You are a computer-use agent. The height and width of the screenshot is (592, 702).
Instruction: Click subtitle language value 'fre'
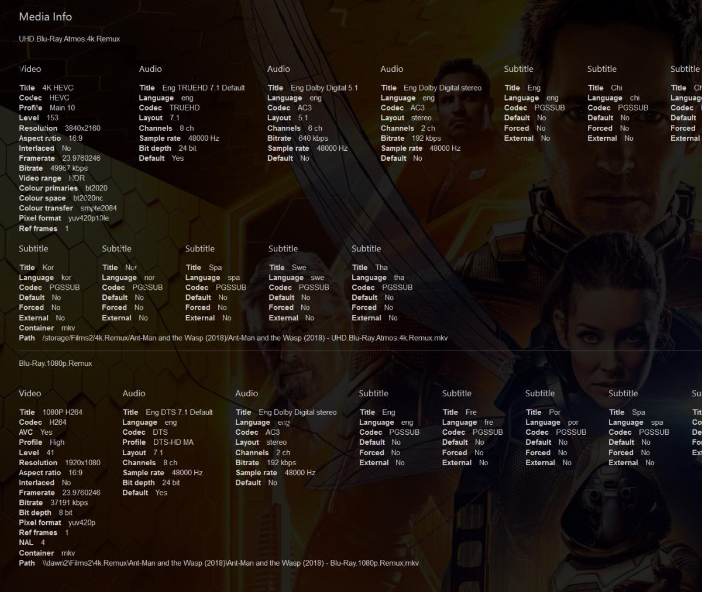pyautogui.click(x=488, y=422)
